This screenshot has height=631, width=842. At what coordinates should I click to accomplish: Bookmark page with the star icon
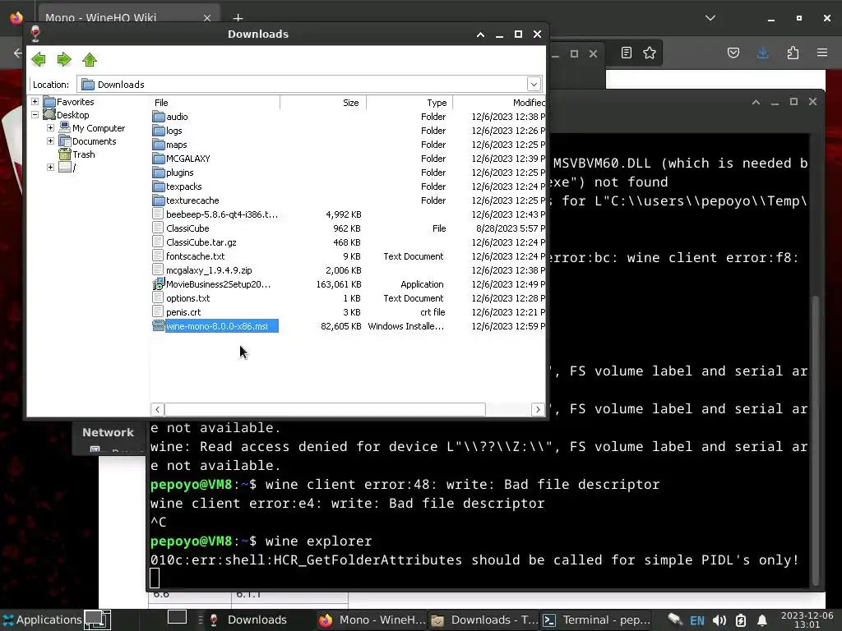click(x=650, y=53)
